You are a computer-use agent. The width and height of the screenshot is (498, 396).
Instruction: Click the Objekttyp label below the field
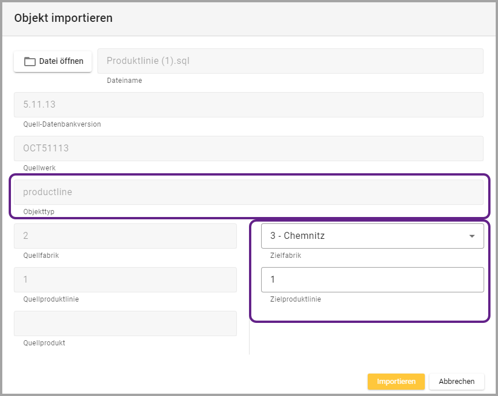click(x=39, y=212)
